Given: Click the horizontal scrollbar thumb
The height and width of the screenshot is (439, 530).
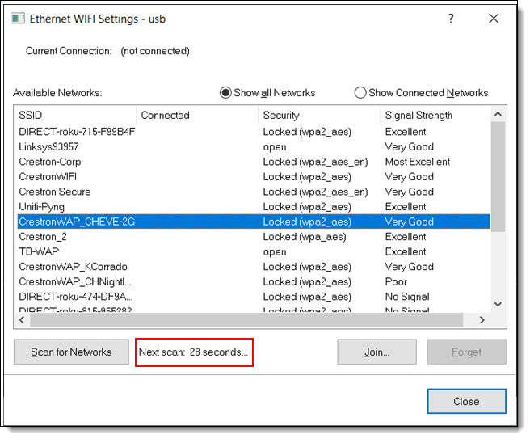Looking at the screenshot, I should point(246,319).
